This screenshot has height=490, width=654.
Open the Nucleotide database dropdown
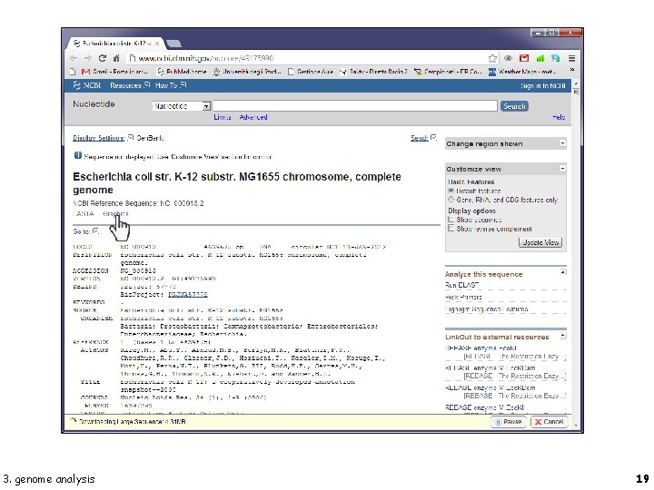(x=182, y=106)
